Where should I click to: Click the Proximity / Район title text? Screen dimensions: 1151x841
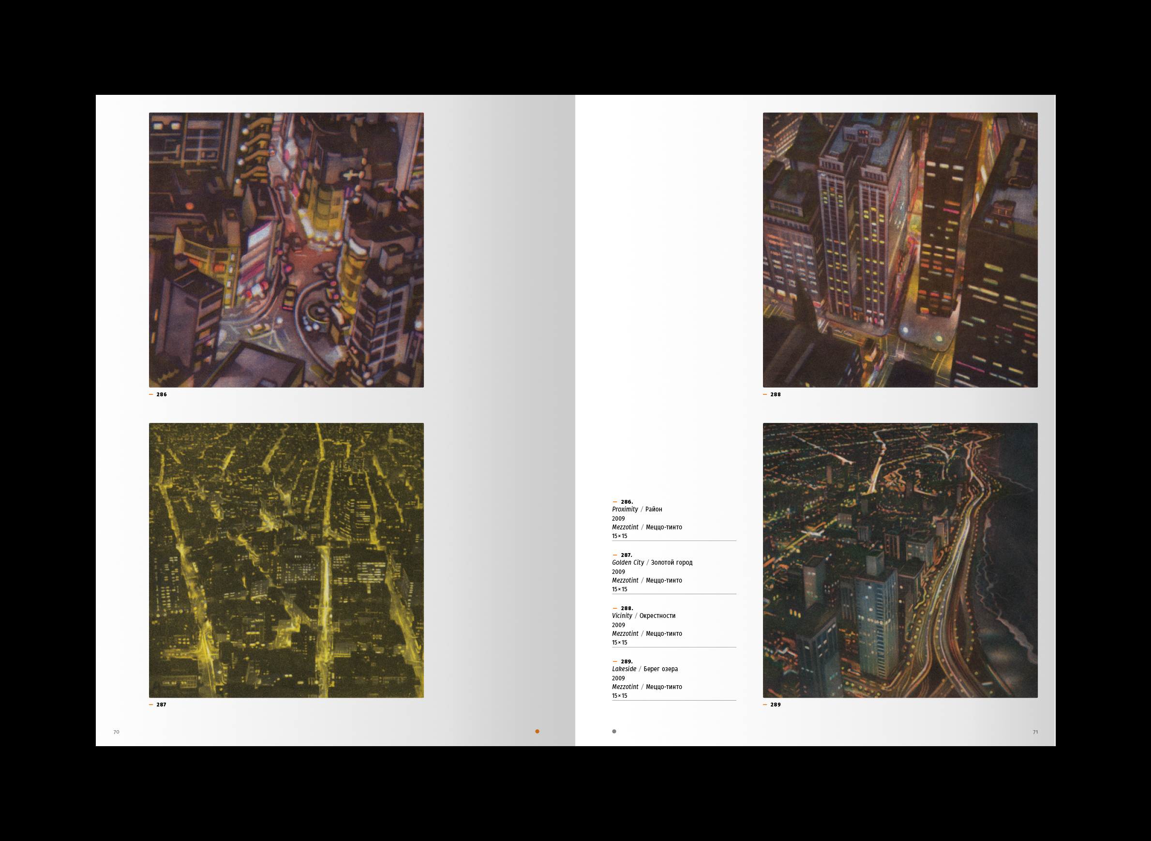click(637, 509)
